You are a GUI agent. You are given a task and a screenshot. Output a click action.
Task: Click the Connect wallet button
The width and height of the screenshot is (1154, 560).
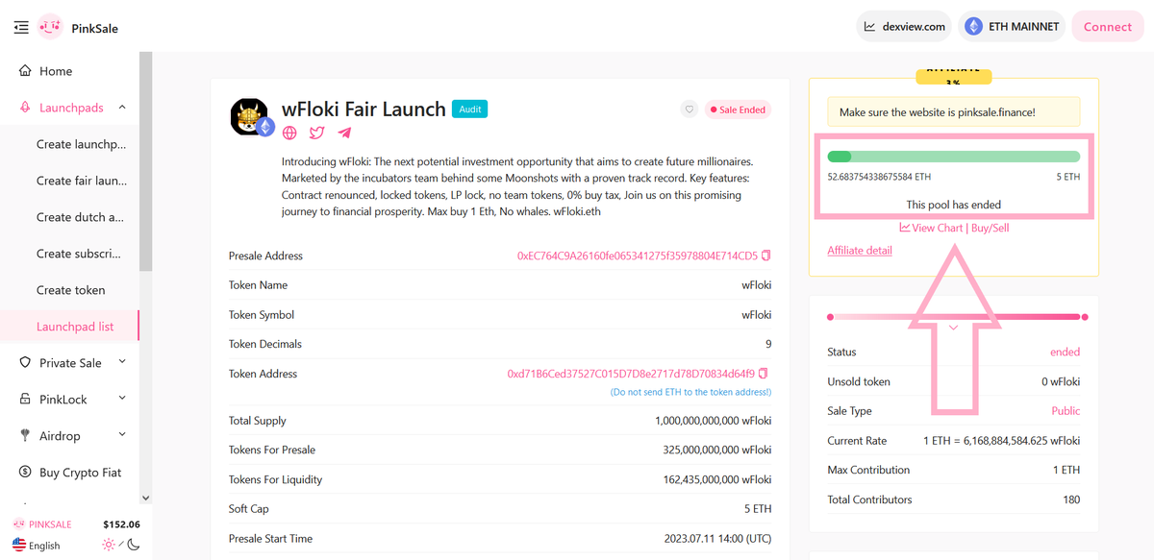click(1108, 27)
